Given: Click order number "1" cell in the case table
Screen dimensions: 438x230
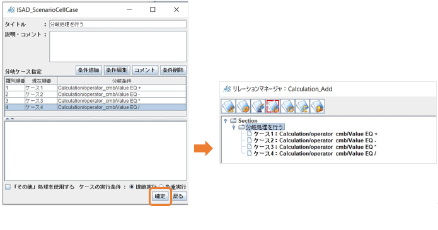Looking at the screenshot, I should (14, 88).
